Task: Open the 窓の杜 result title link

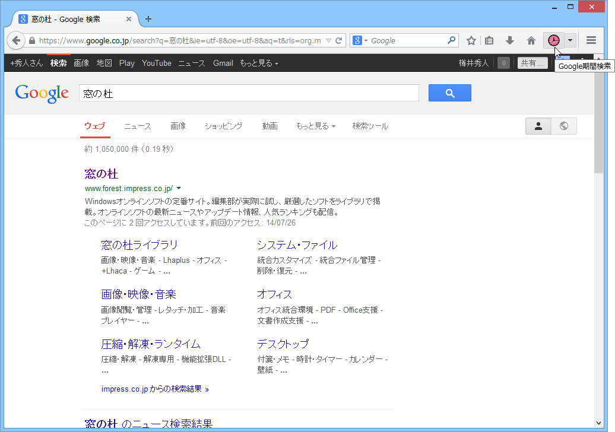Action: click(101, 174)
